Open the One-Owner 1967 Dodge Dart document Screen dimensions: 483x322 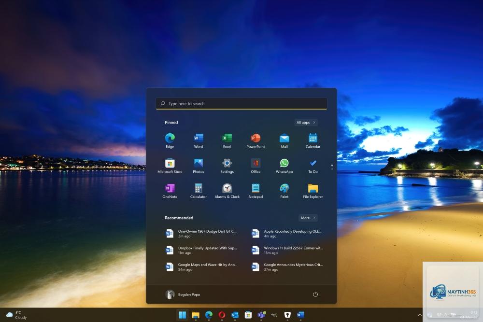coord(201,234)
